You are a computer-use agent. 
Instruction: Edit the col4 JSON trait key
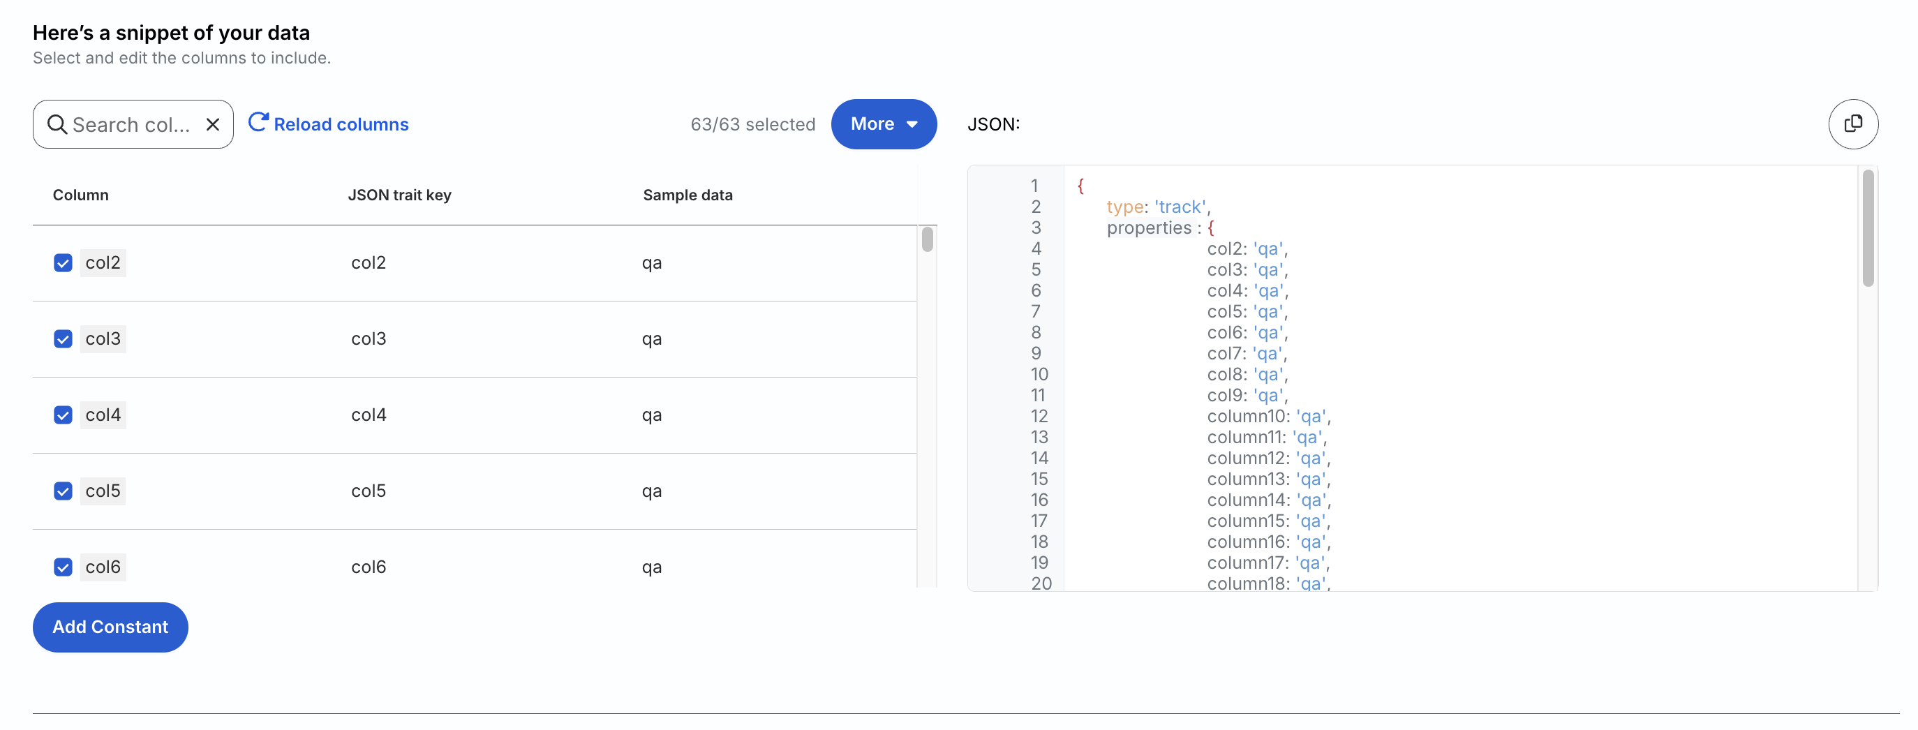[369, 415]
